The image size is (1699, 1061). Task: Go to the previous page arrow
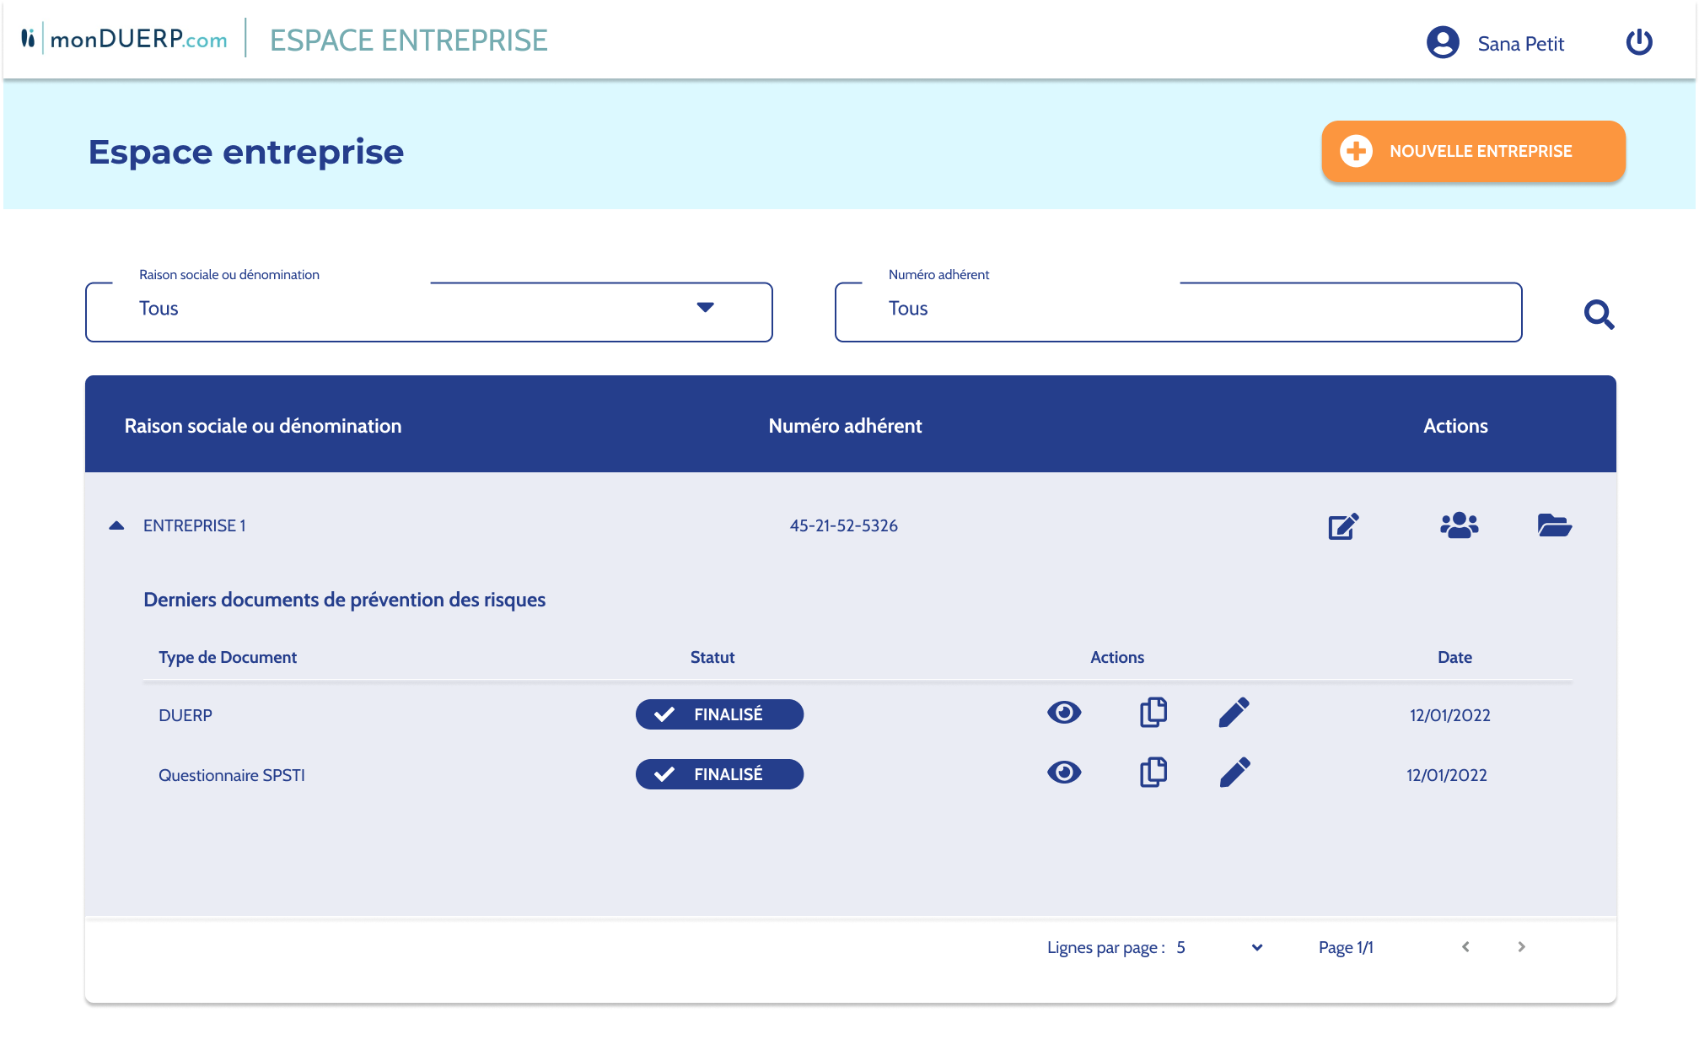click(x=1465, y=947)
